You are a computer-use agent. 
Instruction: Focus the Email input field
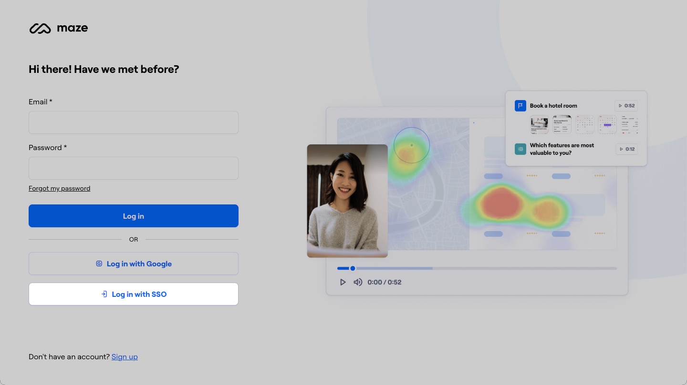pyautogui.click(x=134, y=122)
